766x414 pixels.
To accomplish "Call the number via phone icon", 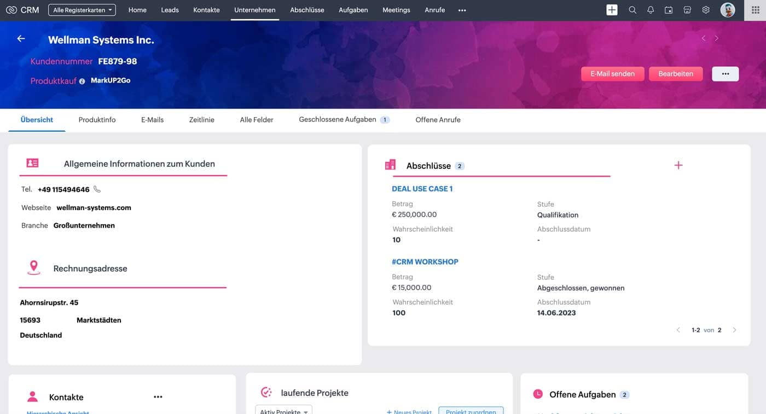I will [x=97, y=189].
